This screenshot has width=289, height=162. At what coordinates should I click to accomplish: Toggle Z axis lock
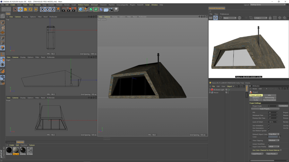pos(53,9)
